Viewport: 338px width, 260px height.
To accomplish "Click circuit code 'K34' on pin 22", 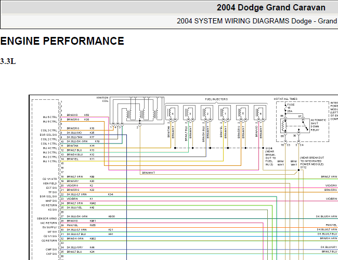I will [x=111, y=194].
